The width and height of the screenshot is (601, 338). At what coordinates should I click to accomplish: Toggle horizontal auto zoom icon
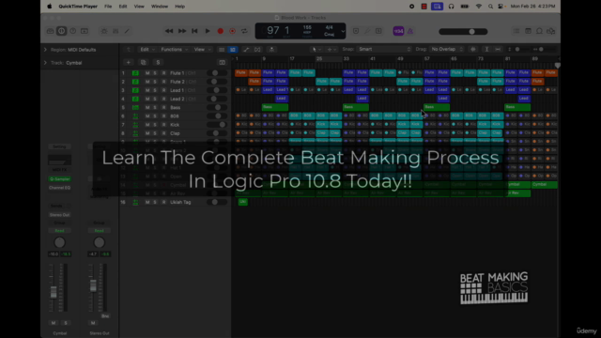[498, 49]
